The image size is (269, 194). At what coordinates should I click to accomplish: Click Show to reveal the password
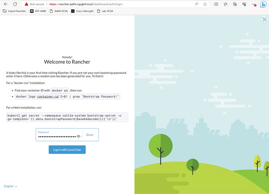[x=89, y=135]
